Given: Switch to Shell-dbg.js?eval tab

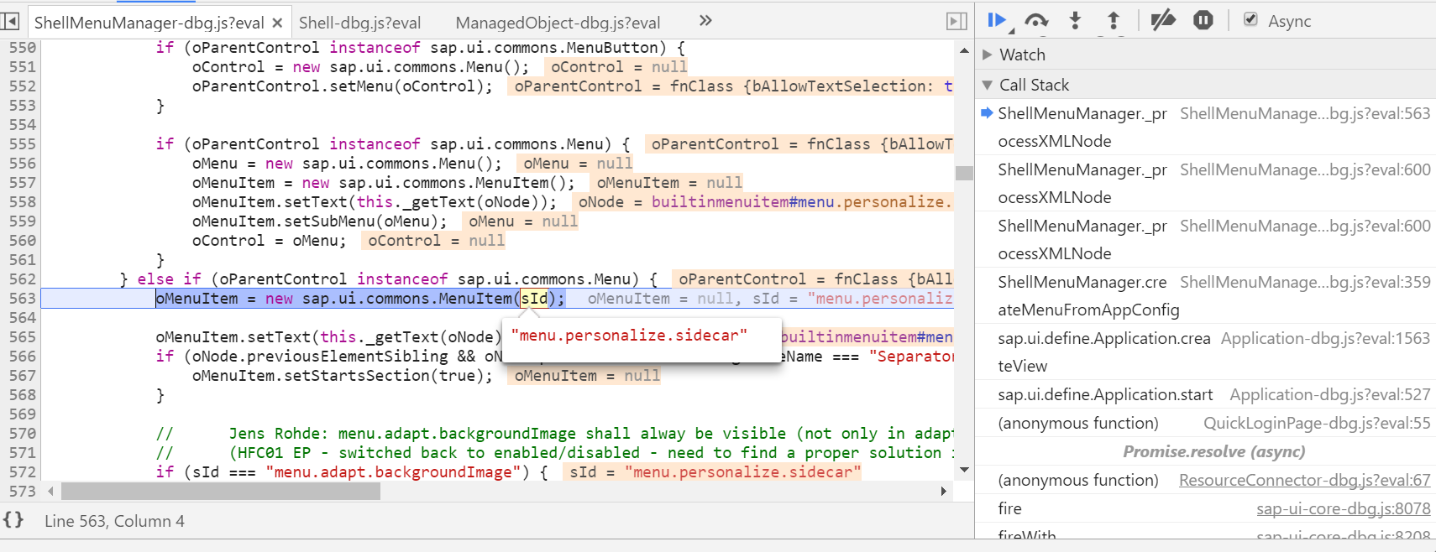Looking at the screenshot, I should tap(360, 23).
